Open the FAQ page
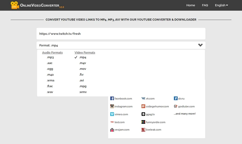The width and height of the screenshot is (242, 144). click(x=205, y=5)
